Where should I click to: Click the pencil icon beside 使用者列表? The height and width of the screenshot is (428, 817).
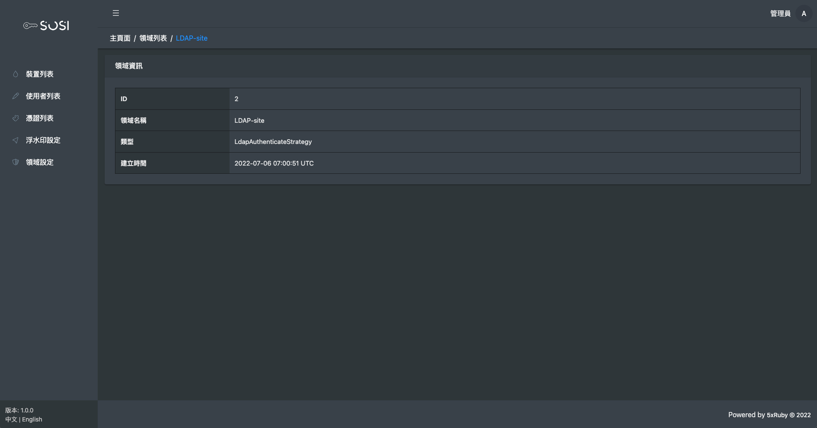coord(16,96)
